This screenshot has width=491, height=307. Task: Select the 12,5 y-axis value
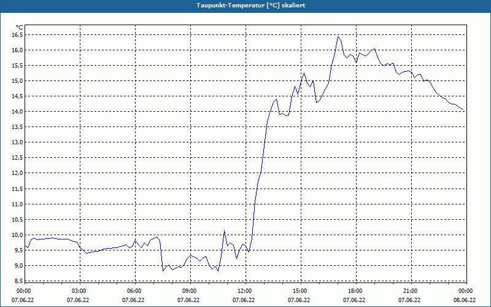click(17, 158)
